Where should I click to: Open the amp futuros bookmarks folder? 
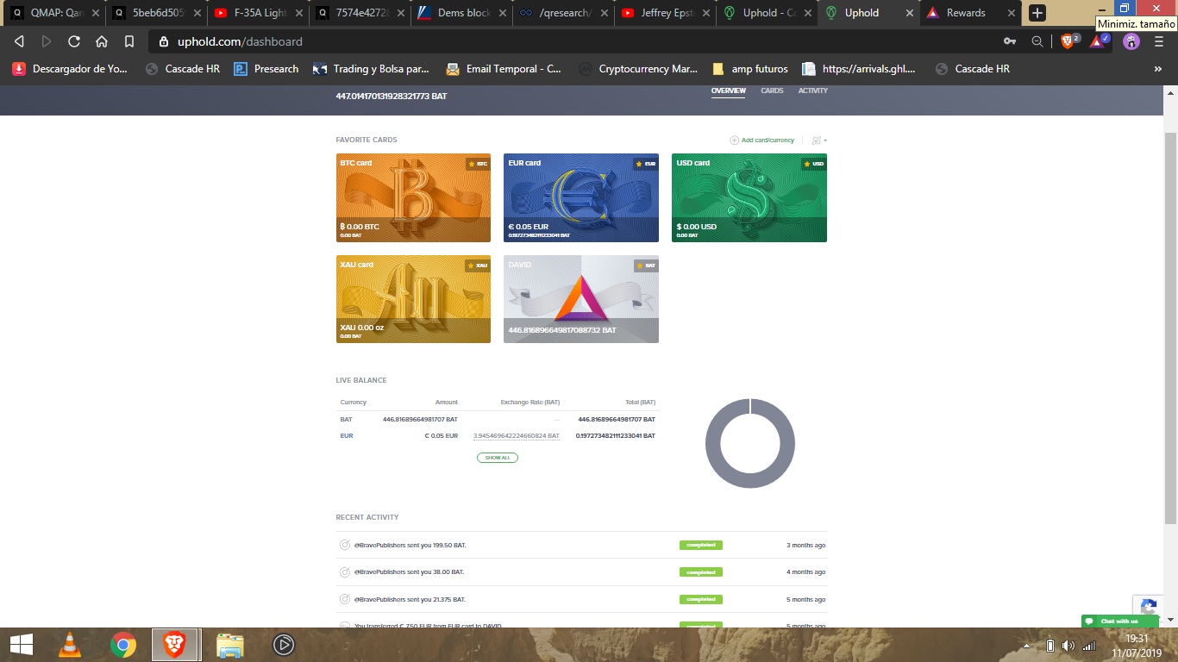click(x=749, y=69)
